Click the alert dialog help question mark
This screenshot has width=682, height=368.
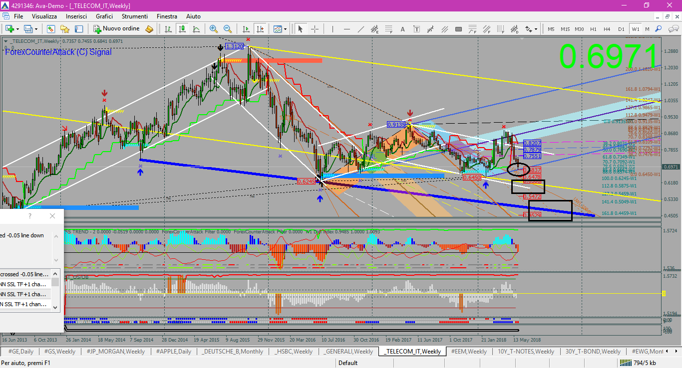pyautogui.click(x=30, y=216)
